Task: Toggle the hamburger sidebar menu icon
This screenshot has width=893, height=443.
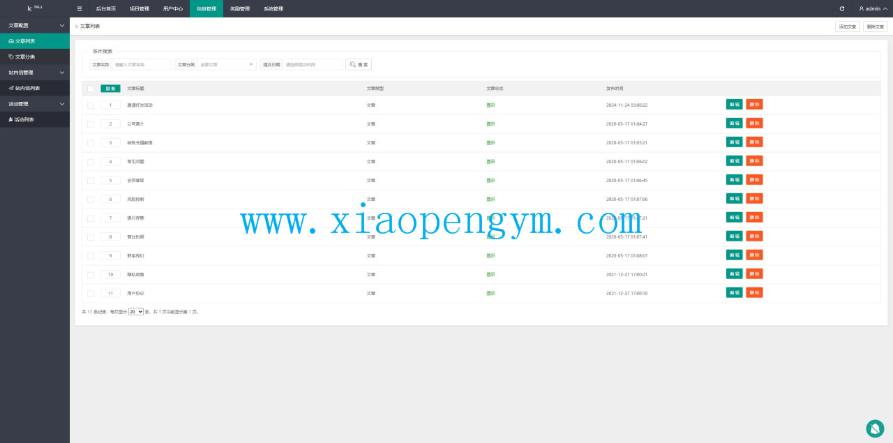Action: pyautogui.click(x=80, y=8)
